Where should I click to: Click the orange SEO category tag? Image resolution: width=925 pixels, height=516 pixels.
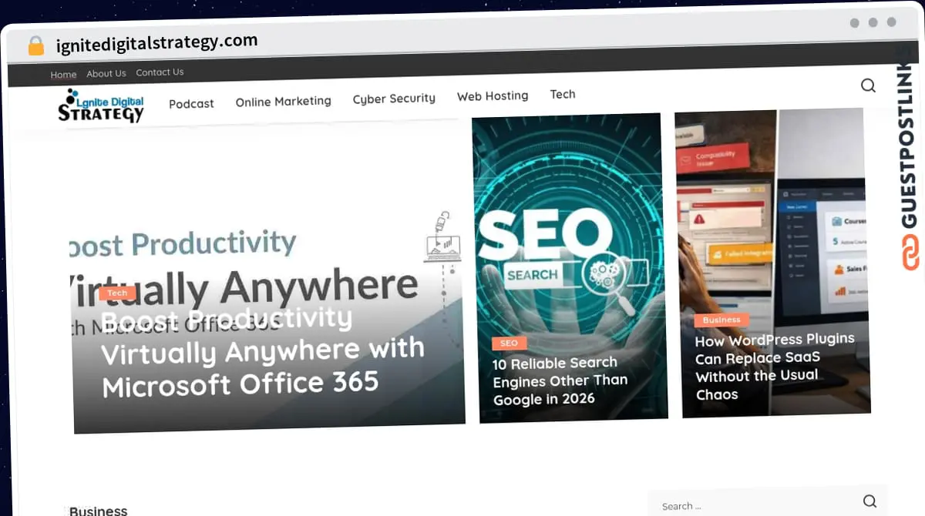coord(509,343)
